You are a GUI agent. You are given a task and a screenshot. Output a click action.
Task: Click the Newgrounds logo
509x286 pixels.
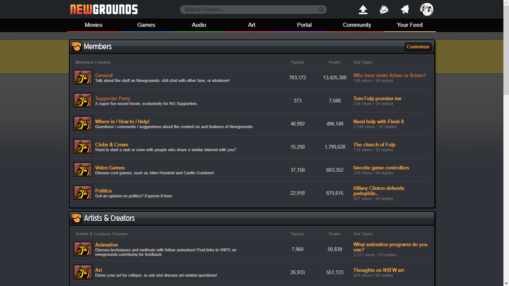(104, 9)
